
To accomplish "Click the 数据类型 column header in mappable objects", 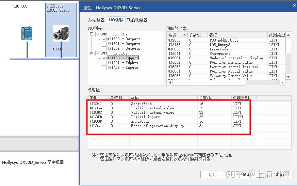I will (276, 35).
